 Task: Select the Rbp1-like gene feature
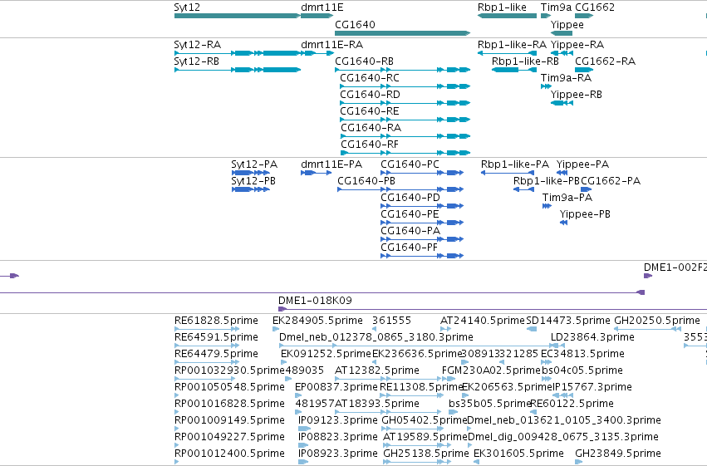(508, 16)
